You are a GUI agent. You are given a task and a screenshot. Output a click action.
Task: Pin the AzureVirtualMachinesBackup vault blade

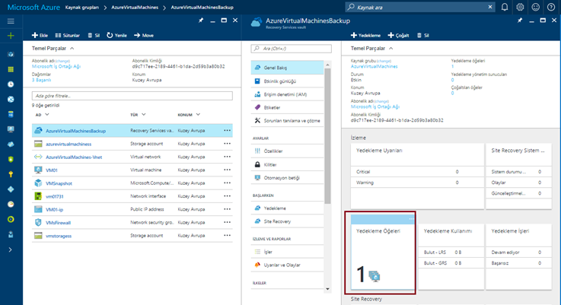click(x=520, y=21)
